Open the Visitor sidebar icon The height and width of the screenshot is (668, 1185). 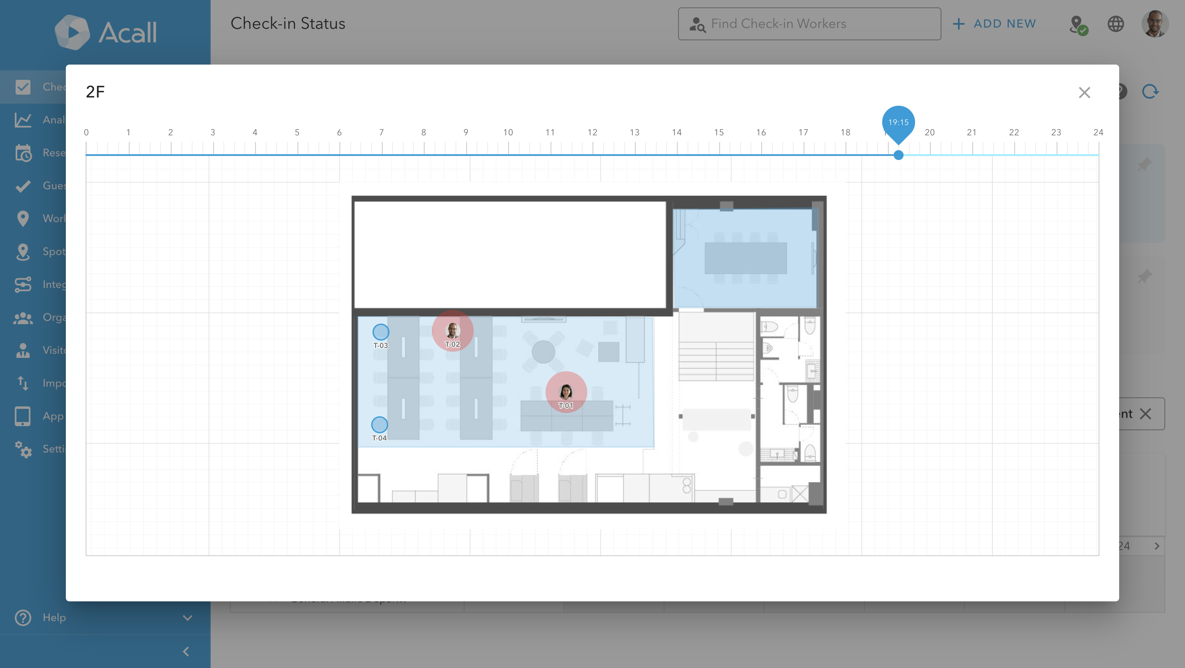(23, 350)
